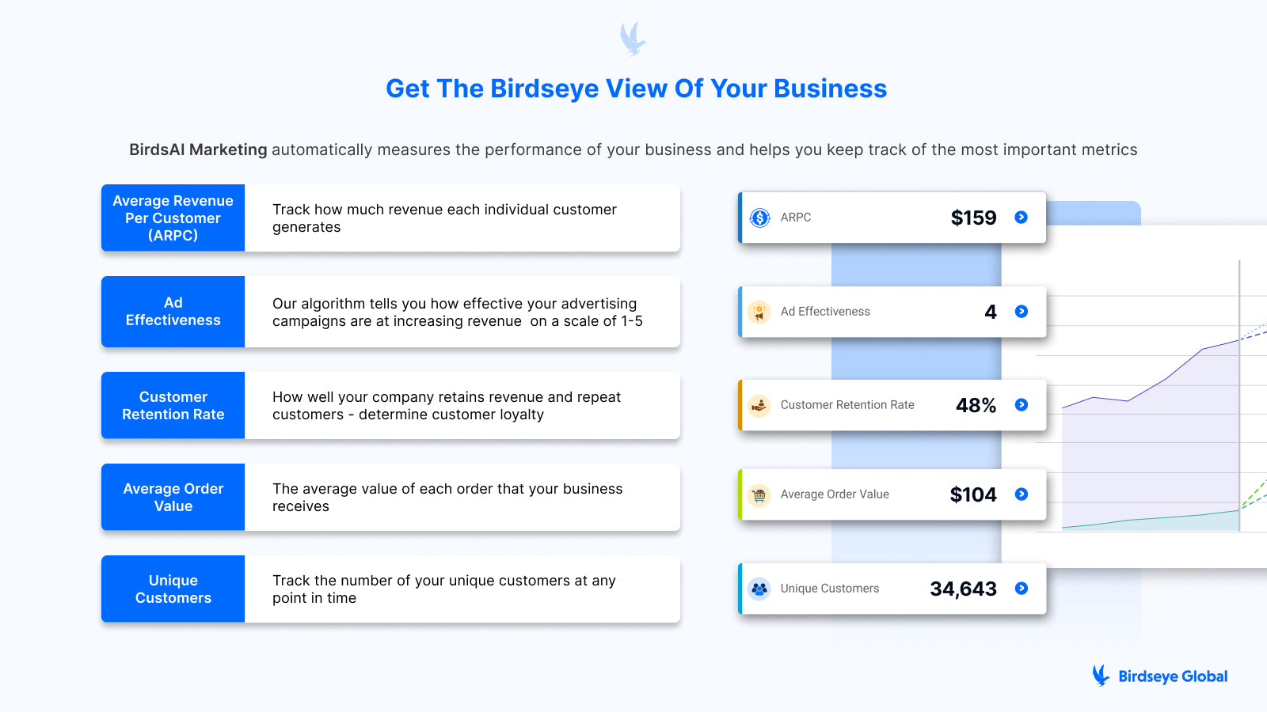Screen dimensions: 1267x712
Task: Click the bird logo above the headline
Action: point(633,39)
